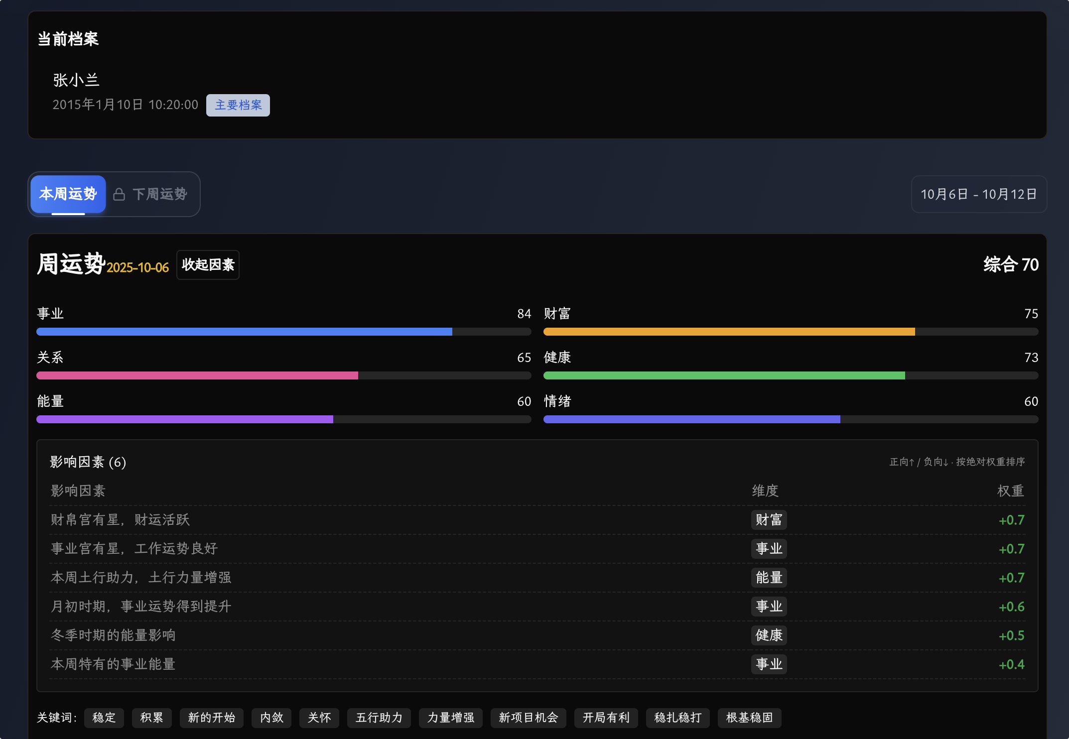1069x739 pixels.
Task: Select the 财帛宫有星 factor row
Action: coord(121,520)
